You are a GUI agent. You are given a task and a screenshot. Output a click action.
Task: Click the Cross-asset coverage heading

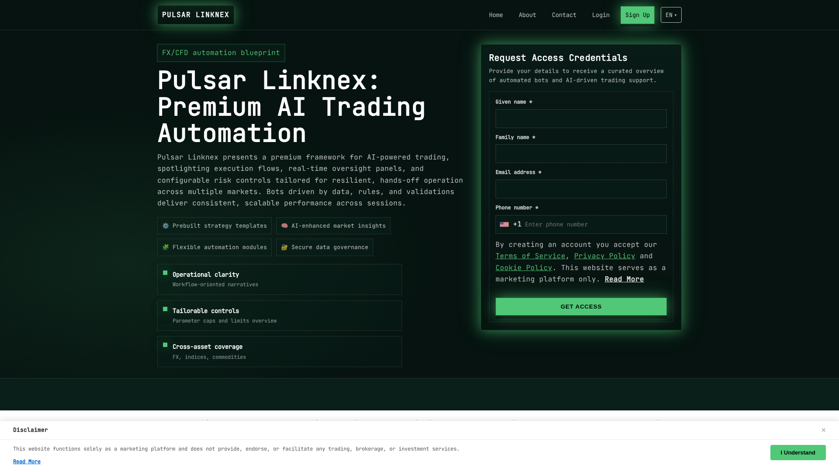pyautogui.click(x=208, y=347)
